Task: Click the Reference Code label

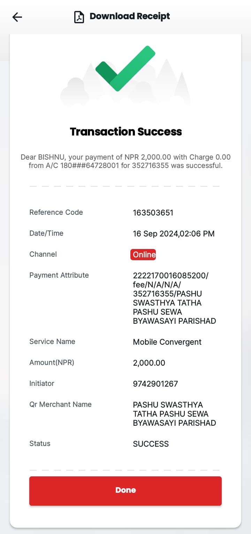Action: [x=56, y=212]
